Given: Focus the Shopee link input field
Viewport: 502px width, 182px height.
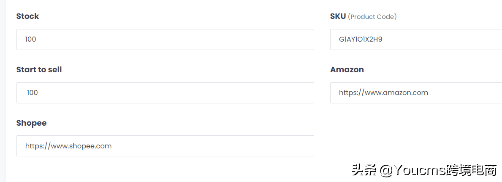Looking at the screenshot, I should 165,146.
